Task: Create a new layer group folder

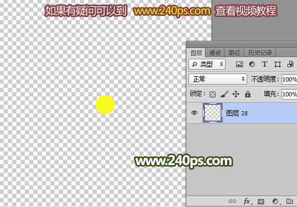Action: point(290,201)
